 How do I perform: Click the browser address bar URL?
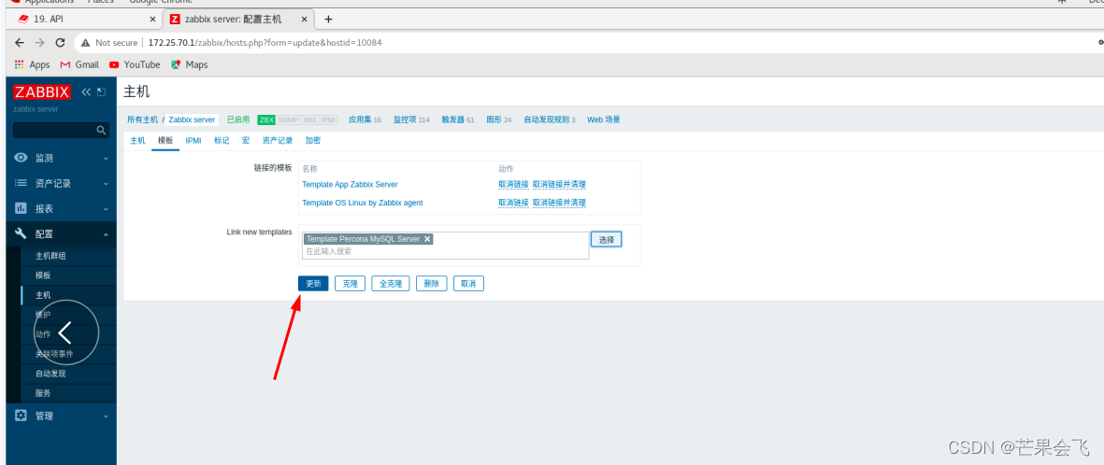point(265,42)
